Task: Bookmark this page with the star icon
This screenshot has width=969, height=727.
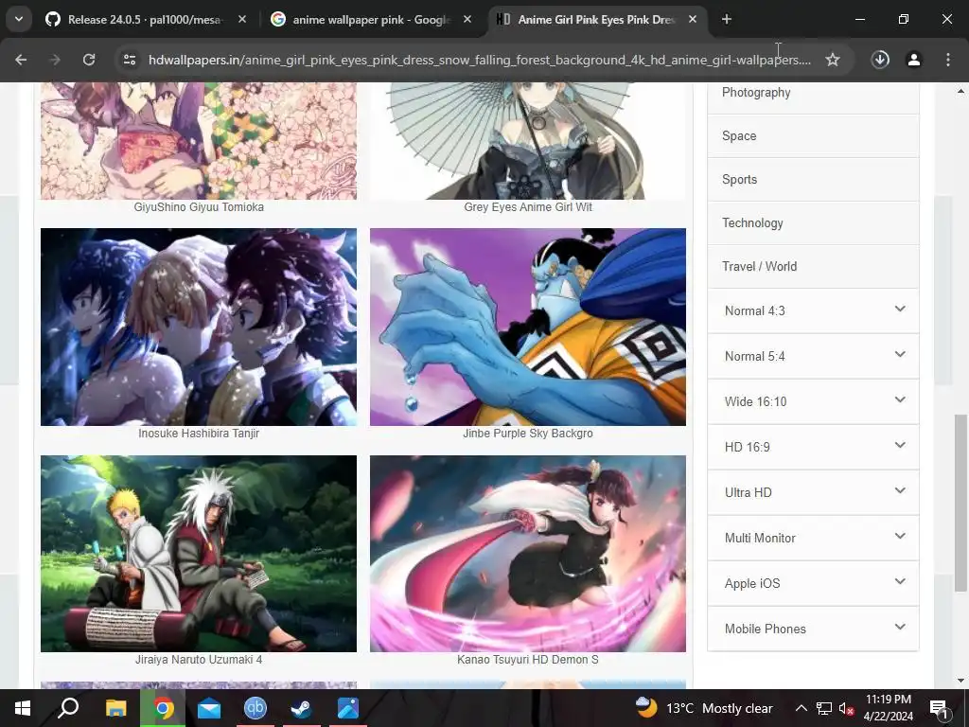Action: coord(833,60)
